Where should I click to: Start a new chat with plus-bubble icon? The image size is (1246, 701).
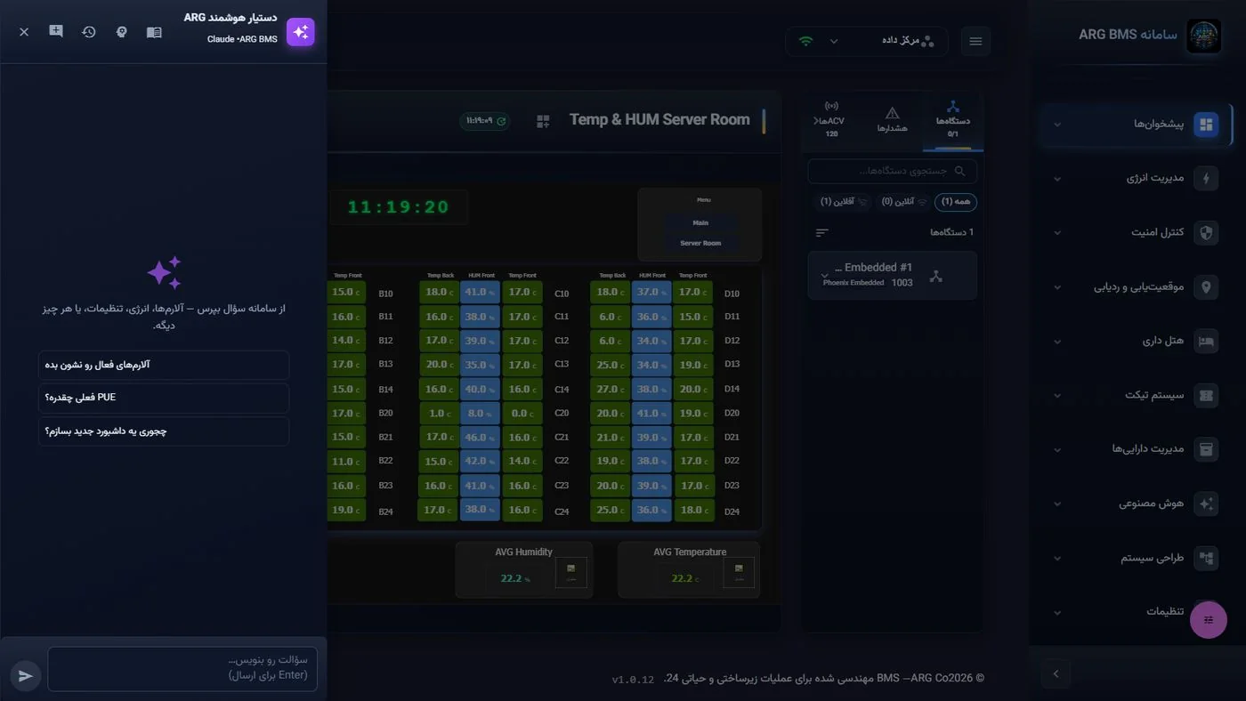click(56, 32)
